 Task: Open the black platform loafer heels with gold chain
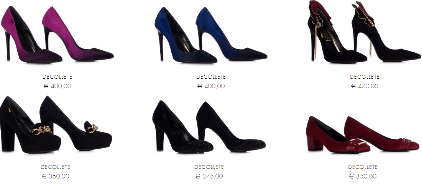(x=56, y=125)
